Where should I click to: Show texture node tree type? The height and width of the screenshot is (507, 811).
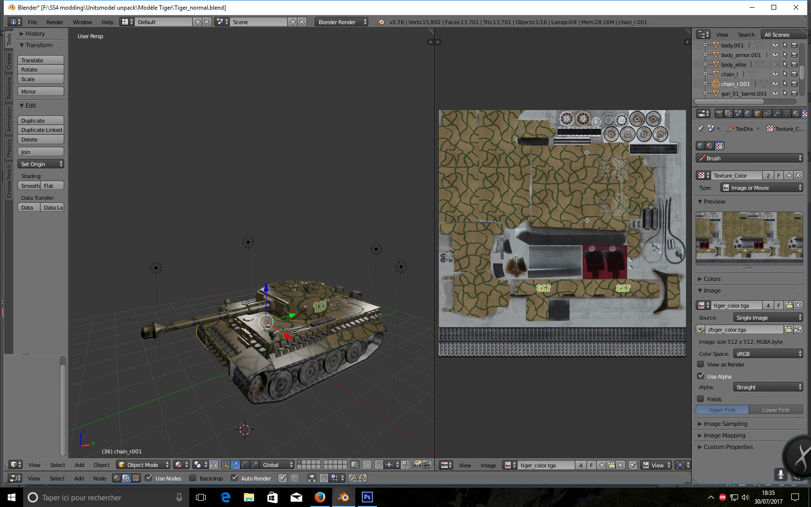[x=136, y=478]
